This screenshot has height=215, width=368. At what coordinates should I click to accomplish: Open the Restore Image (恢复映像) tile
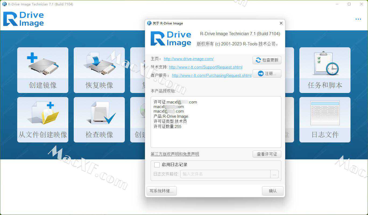(x=99, y=70)
